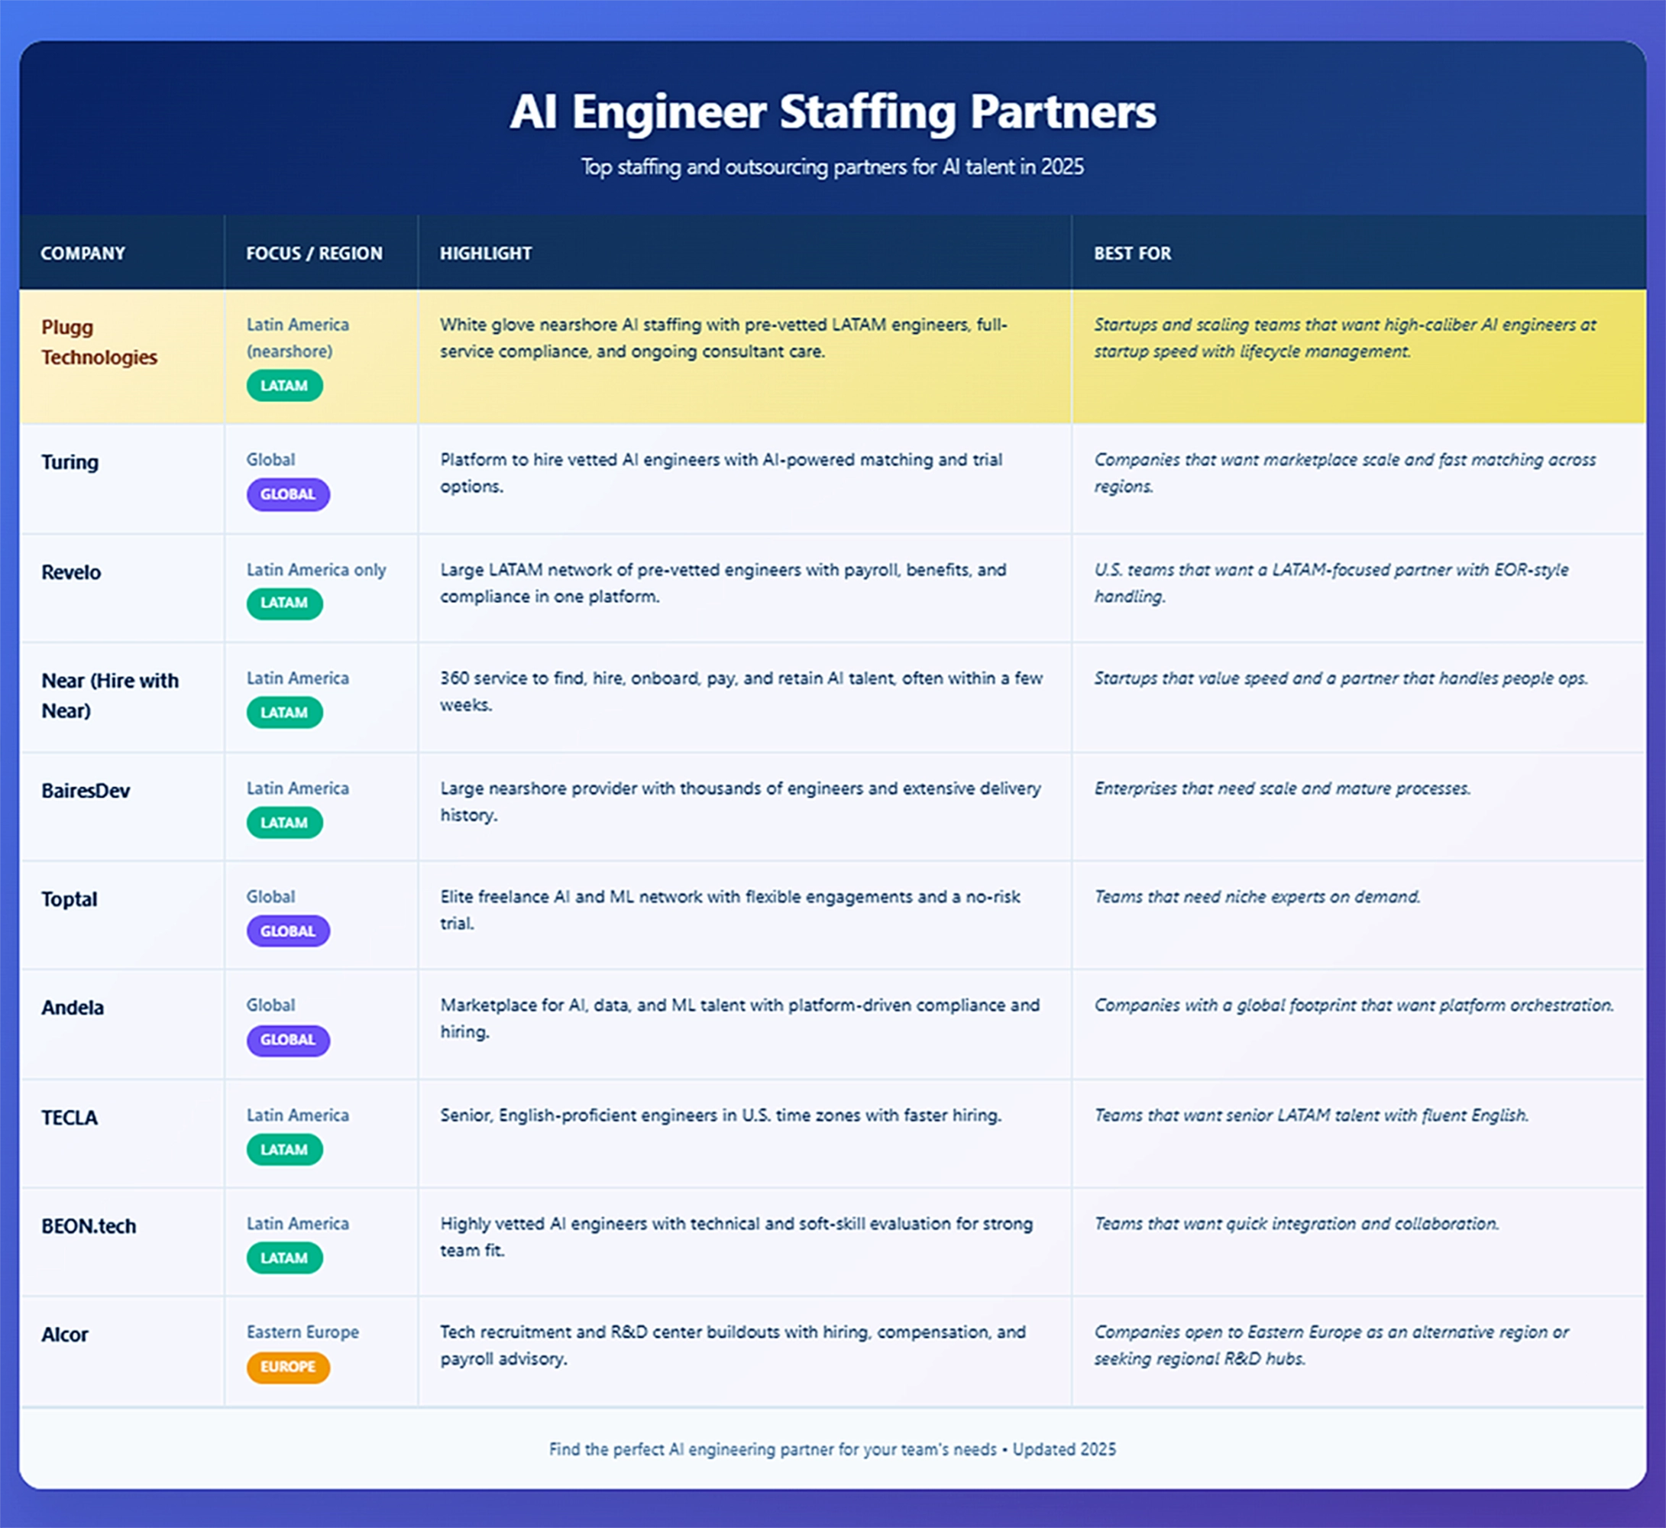Click 'Latin America only' in Revelo row

315,570
